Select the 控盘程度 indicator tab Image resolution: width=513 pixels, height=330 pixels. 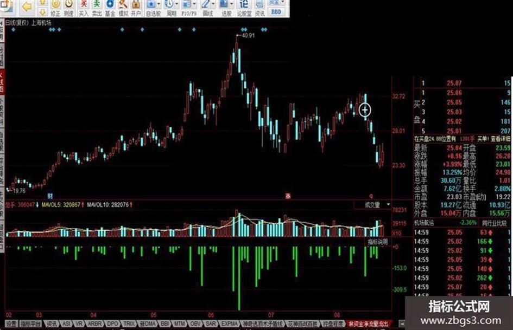[333, 324]
